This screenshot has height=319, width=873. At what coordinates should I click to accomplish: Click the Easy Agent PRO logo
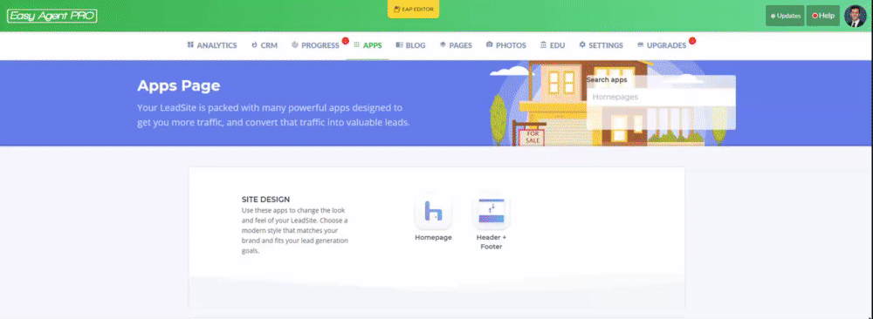(x=52, y=16)
